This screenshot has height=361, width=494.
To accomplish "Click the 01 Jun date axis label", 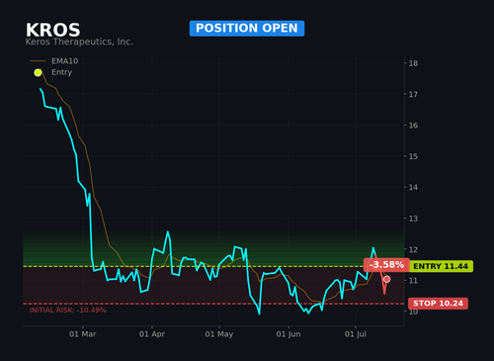I will [x=288, y=334].
